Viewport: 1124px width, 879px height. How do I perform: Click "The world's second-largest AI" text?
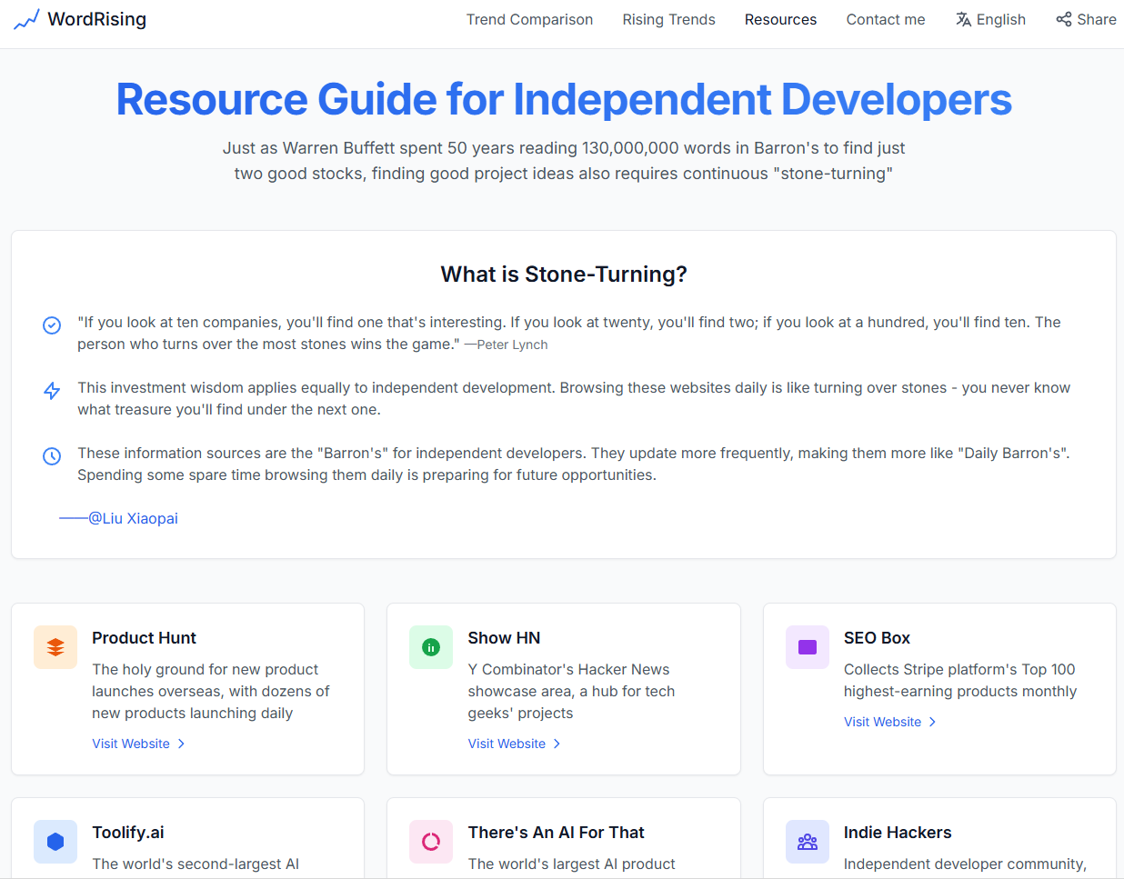196,864
